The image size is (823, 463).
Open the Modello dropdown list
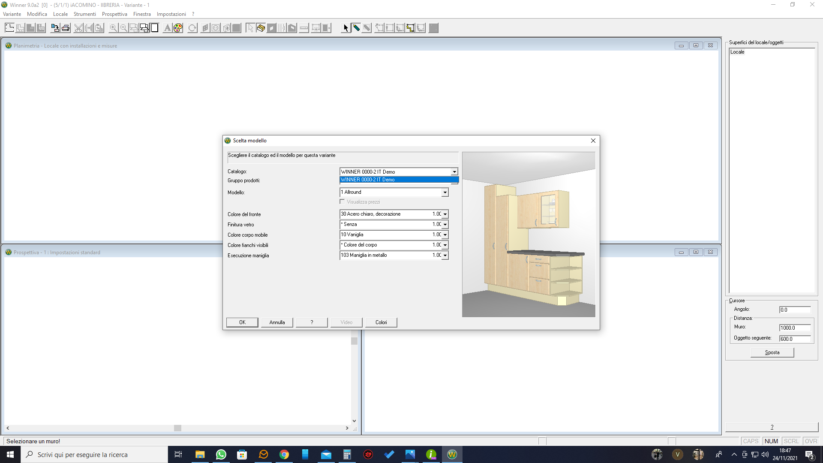pyautogui.click(x=445, y=192)
